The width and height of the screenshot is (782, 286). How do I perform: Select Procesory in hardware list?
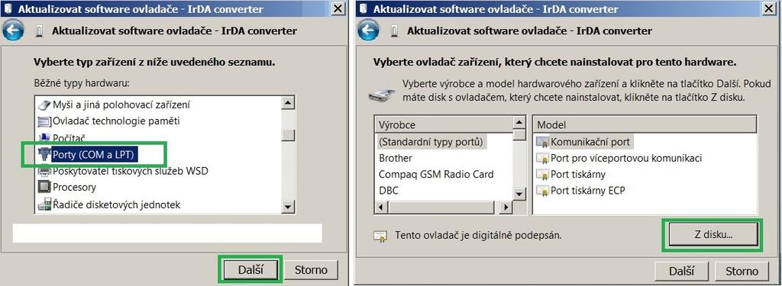(x=74, y=188)
